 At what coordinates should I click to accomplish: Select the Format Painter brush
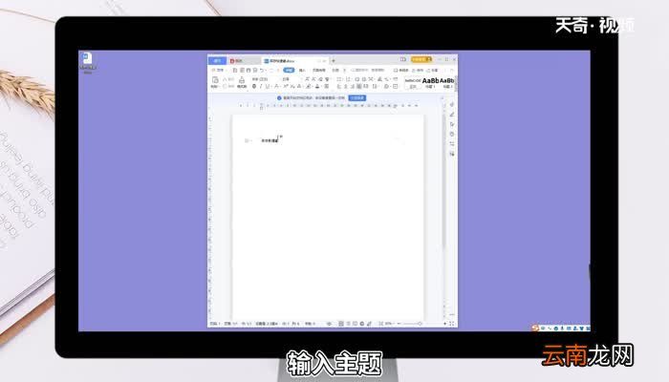(x=242, y=80)
